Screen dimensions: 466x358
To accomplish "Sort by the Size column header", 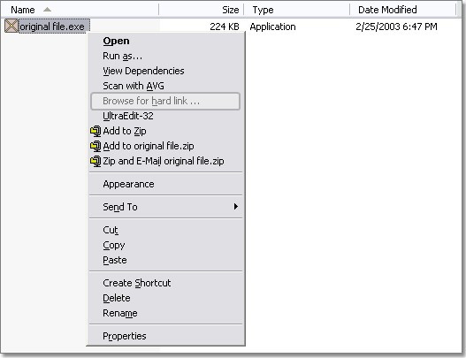I will click(202, 10).
